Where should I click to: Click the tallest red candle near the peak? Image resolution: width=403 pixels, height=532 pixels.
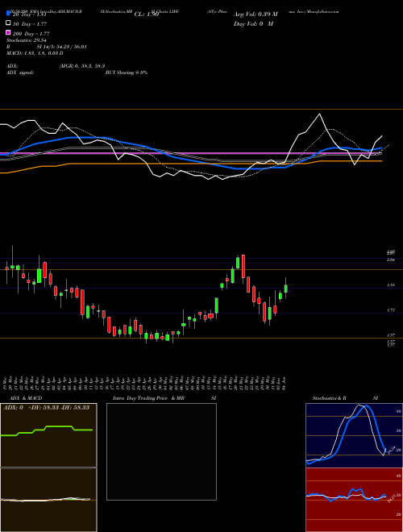point(243,266)
